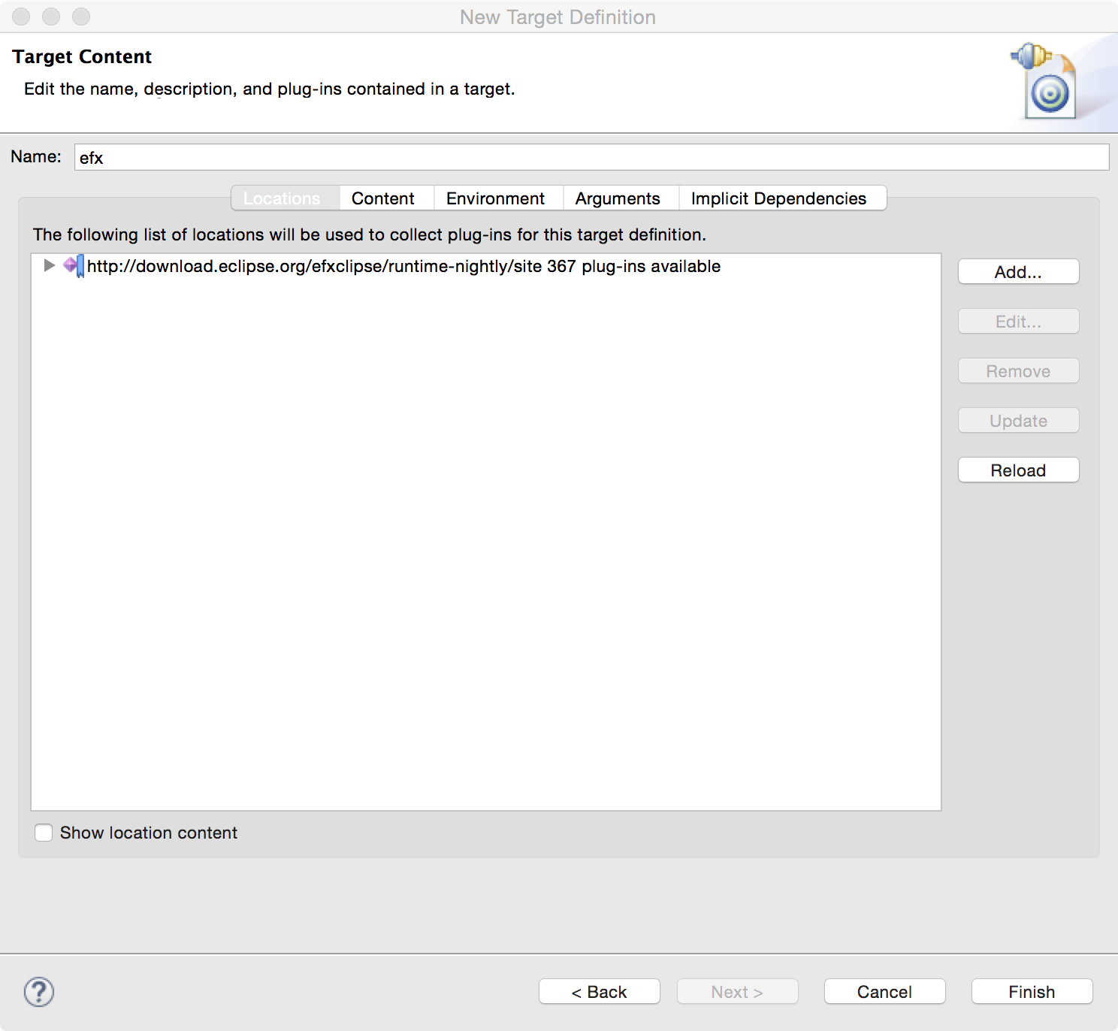Enable Show location content checkbox

(x=44, y=833)
